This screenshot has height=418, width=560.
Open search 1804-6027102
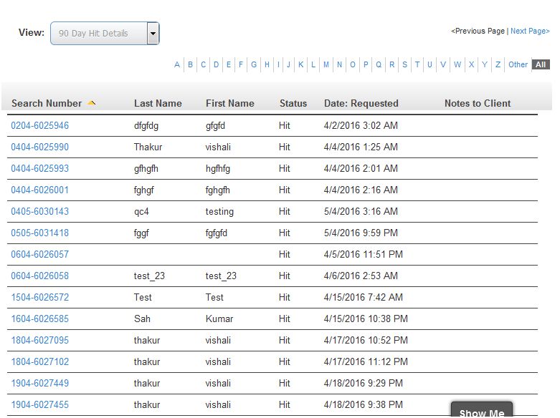tap(39, 361)
